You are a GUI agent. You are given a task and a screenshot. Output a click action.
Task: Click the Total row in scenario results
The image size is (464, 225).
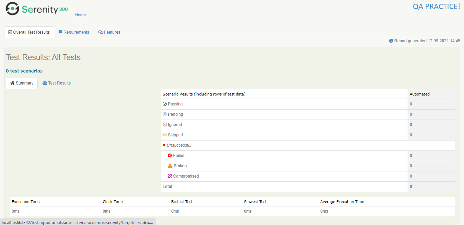(167, 186)
